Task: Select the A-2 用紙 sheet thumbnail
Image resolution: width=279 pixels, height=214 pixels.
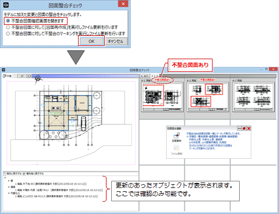Action: [x=208, y=97]
